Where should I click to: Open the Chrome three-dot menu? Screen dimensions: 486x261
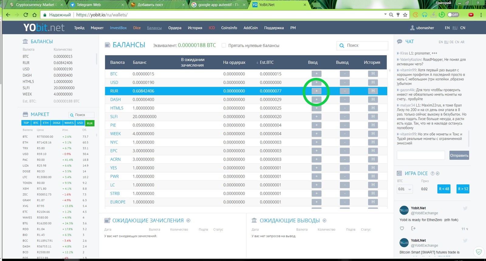(481, 15)
